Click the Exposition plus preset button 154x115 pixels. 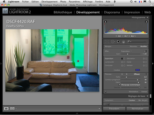124,59
